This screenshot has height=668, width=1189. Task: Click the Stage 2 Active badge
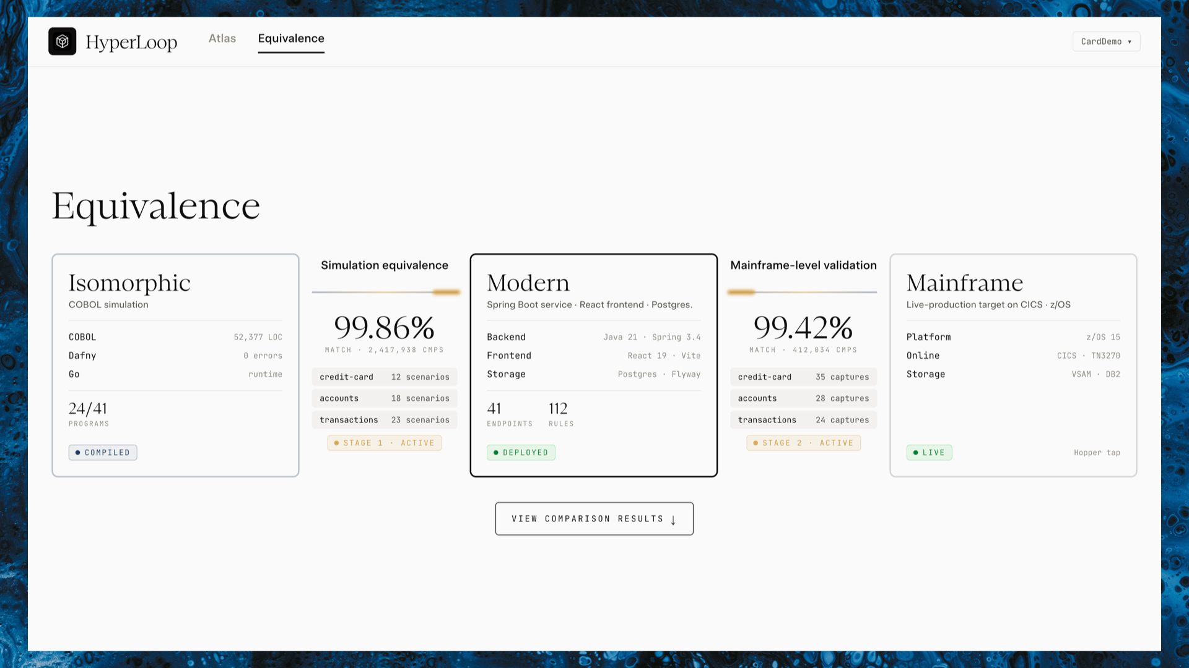803,443
